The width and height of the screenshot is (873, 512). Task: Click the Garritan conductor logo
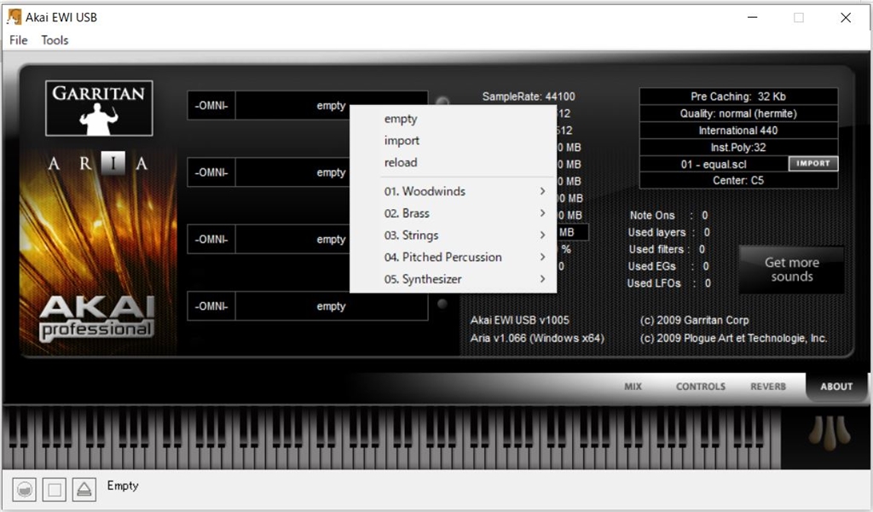tap(99, 108)
